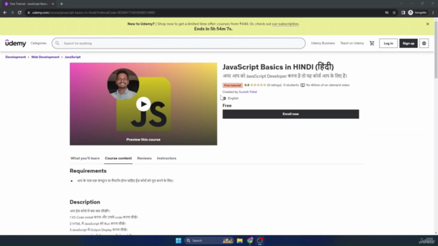
Task: Click the English language label
Action: 233,98
